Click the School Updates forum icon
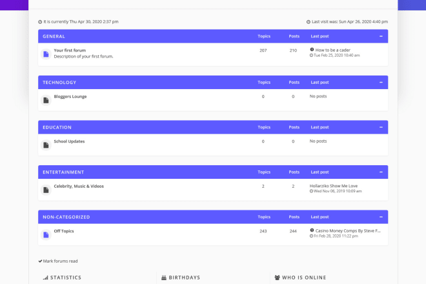 click(x=46, y=145)
